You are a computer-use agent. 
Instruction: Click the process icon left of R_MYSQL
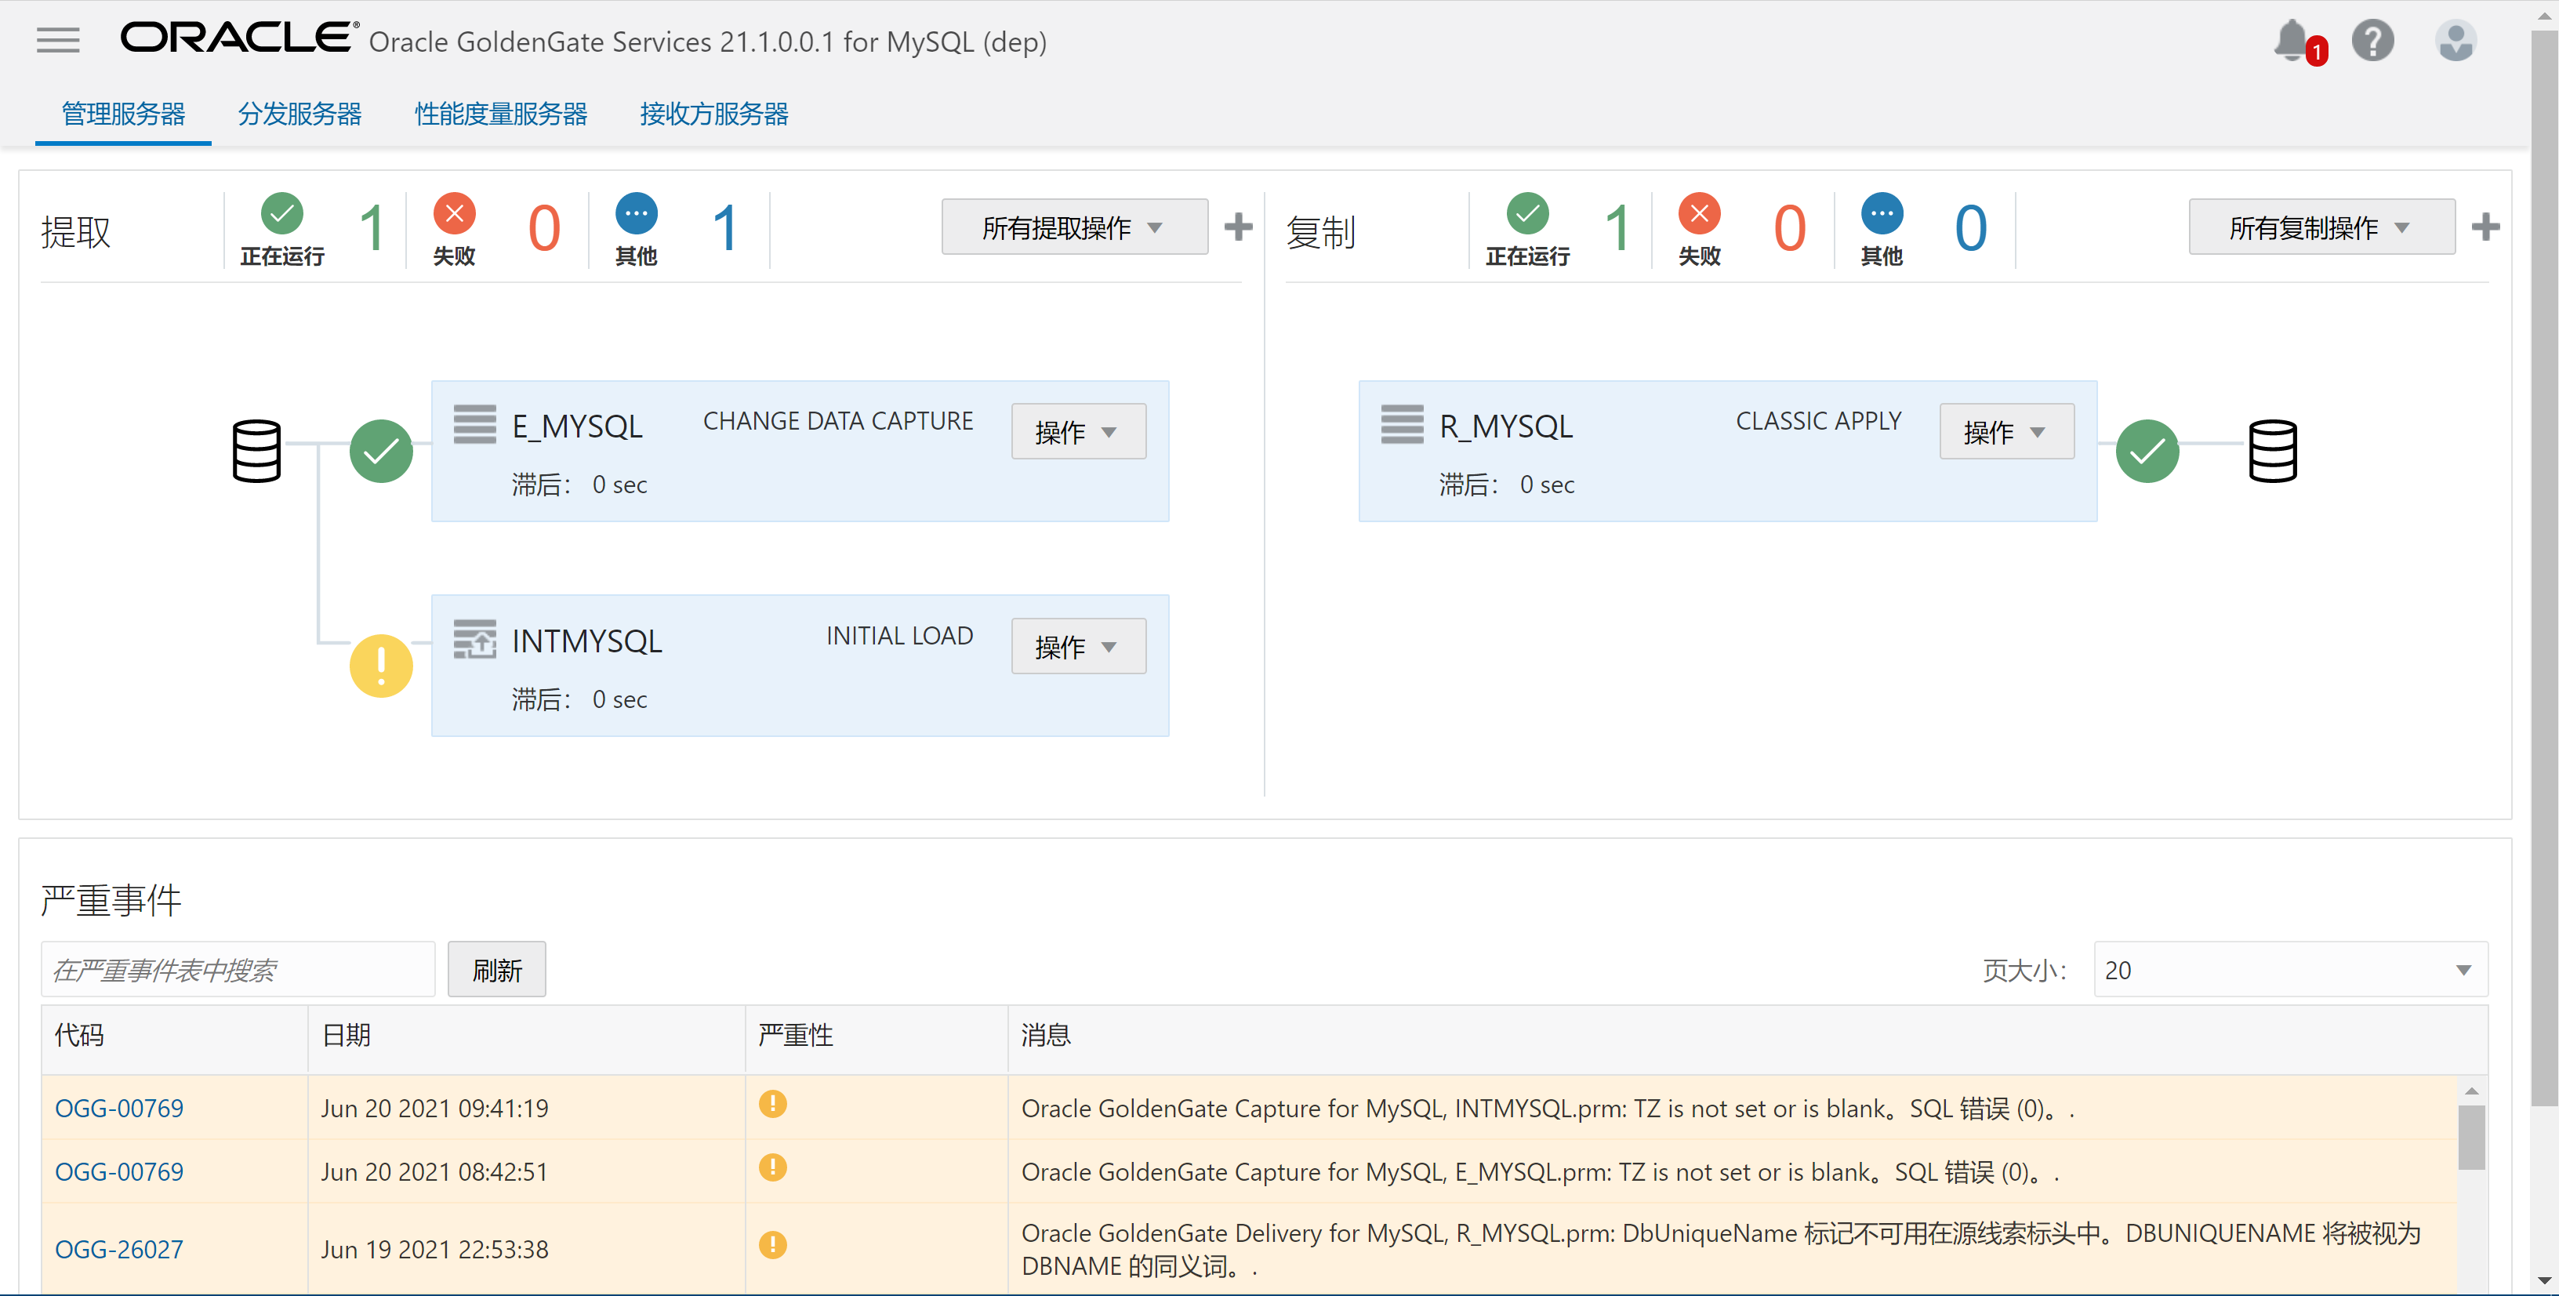point(1402,424)
